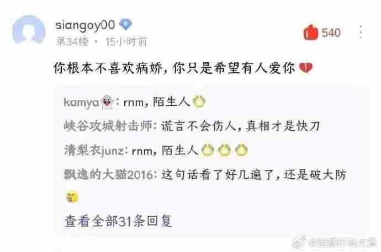Click the 15小时前 timestamp
Image resolution: width=381 pixels, height=252 pixels.
126,42
